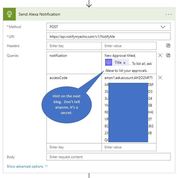Image resolution: width=177 pixels, height=178 pixels.
Task: Delete the notification query row
Action: tap(160, 56)
